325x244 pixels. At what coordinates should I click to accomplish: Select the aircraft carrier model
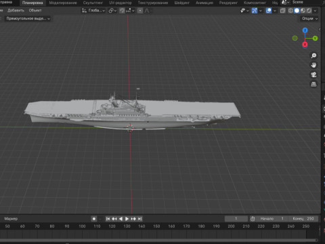pos(132,111)
